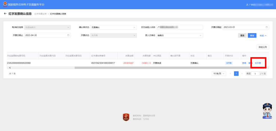Click the 国家税务总局电子发票服务平台 title
The image size is (276, 131).
[x=26, y=5]
